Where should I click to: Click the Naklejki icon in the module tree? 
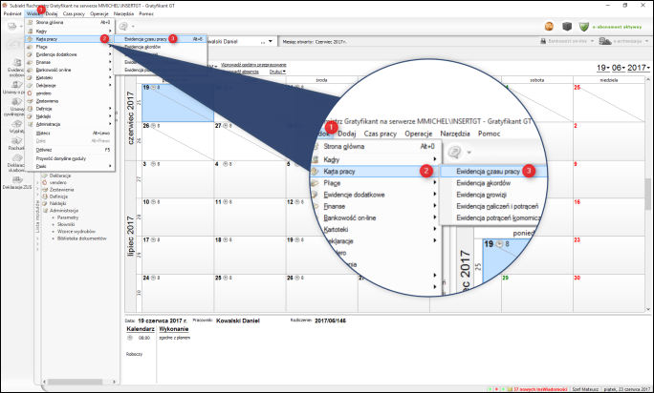pyautogui.click(x=45, y=203)
